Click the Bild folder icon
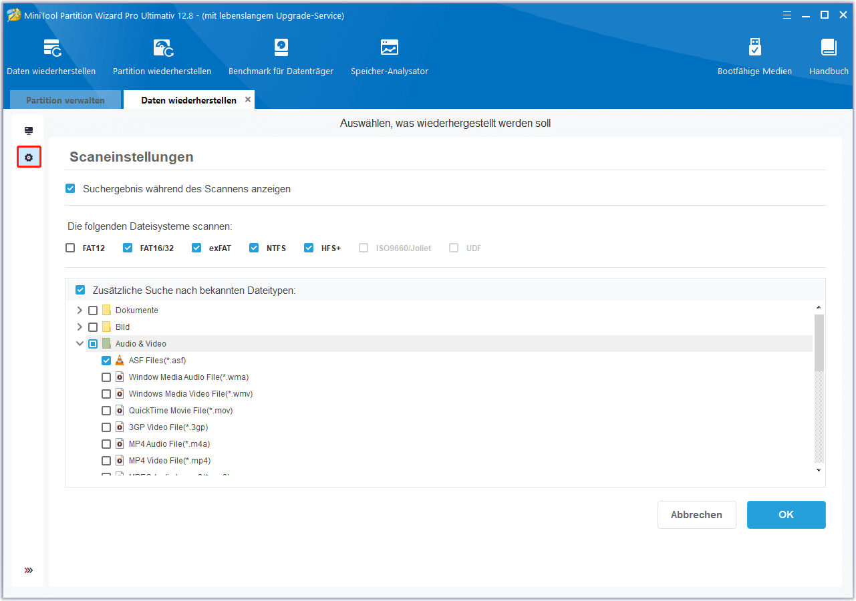856x601 pixels. pyautogui.click(x=106, y=327)
